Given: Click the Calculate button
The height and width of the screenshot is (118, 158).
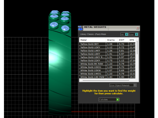Looking at the screenshot, I should [109, 100].
